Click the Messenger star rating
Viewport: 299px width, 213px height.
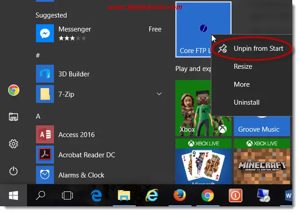click(x=72, y=38)
